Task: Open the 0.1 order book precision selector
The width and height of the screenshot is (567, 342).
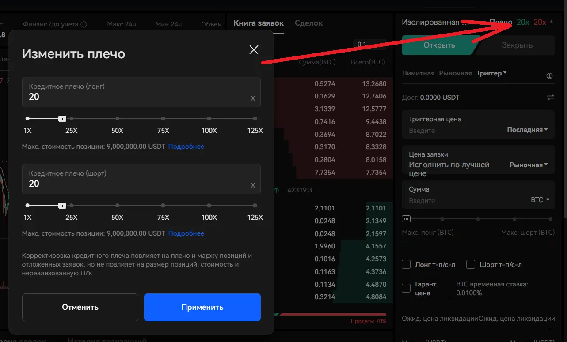Action: 369,45
